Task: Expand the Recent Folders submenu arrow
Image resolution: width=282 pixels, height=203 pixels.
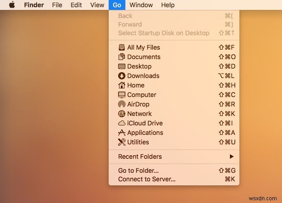Action: coord(232,157)
